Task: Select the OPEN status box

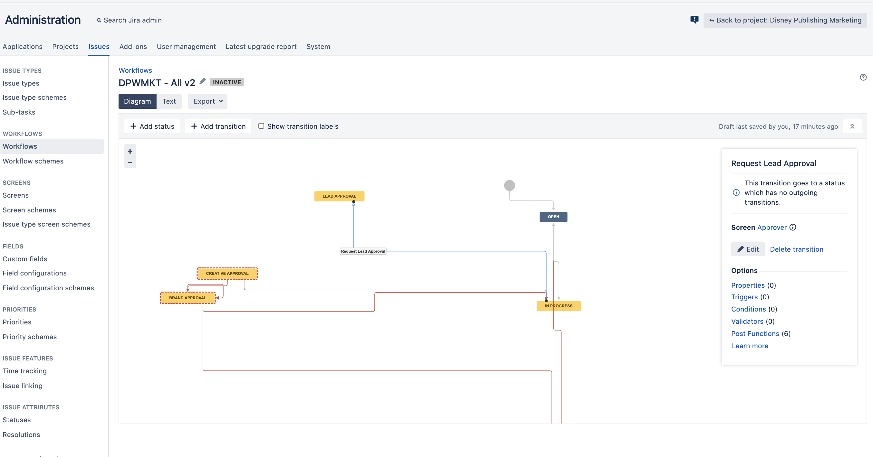Action: click(553, 217)
